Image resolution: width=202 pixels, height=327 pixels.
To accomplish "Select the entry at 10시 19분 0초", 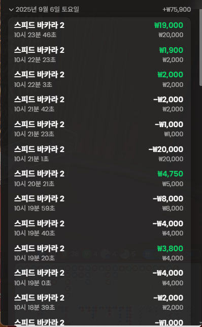I will (99, 277).
